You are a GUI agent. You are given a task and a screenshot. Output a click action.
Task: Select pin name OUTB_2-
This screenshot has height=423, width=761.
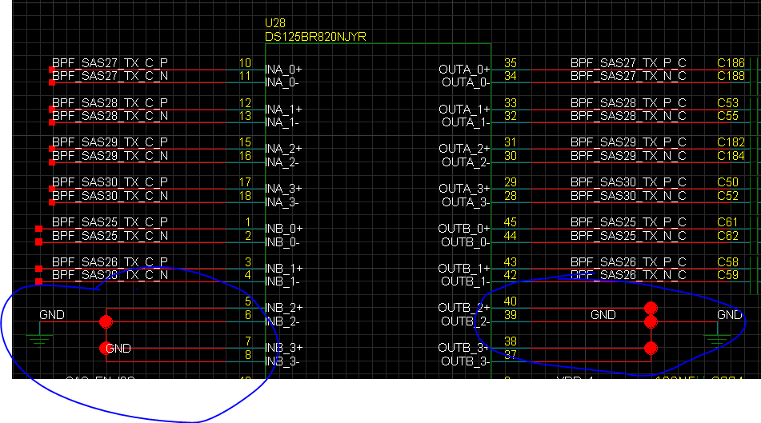(x=466, y=321)
